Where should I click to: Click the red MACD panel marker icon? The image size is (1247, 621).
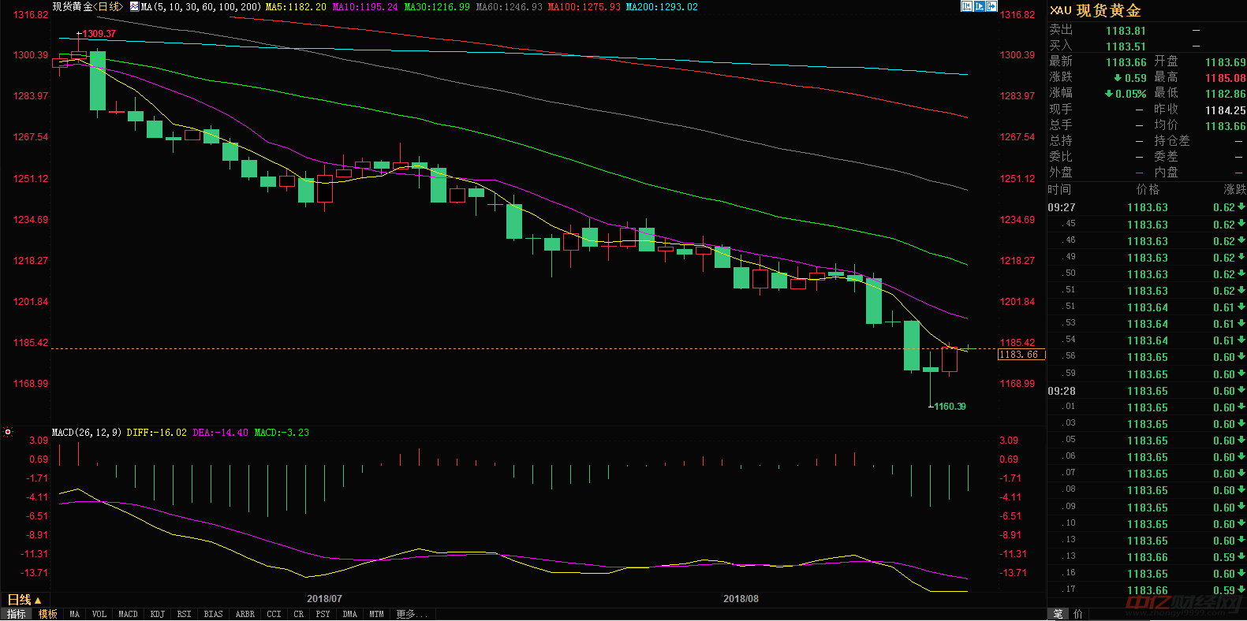click(8, 433)
